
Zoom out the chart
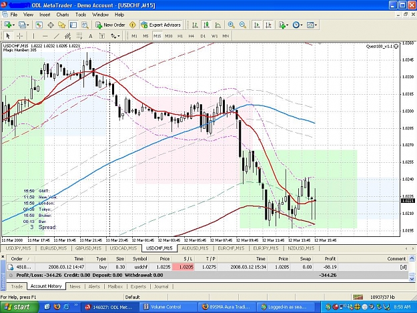[243, 25]
